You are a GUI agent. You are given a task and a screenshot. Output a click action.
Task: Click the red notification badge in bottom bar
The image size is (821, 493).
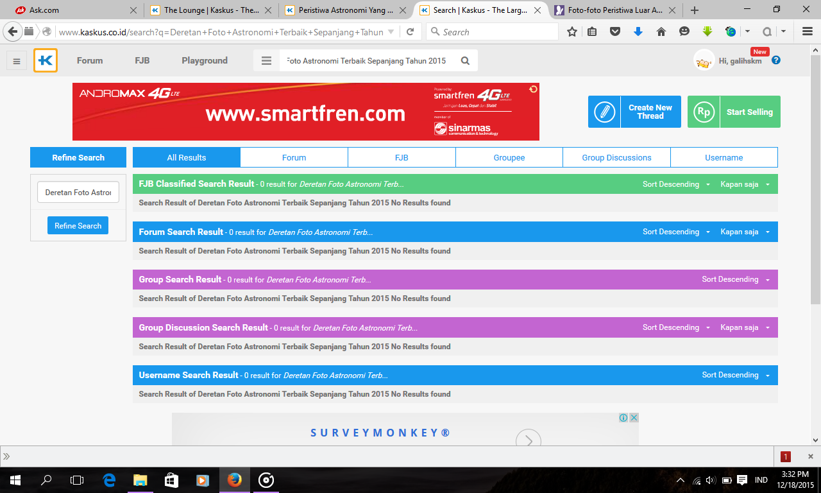tap(786, 456)
